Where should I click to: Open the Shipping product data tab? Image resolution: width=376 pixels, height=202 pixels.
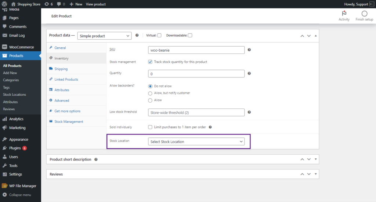[x=76, y=69]
